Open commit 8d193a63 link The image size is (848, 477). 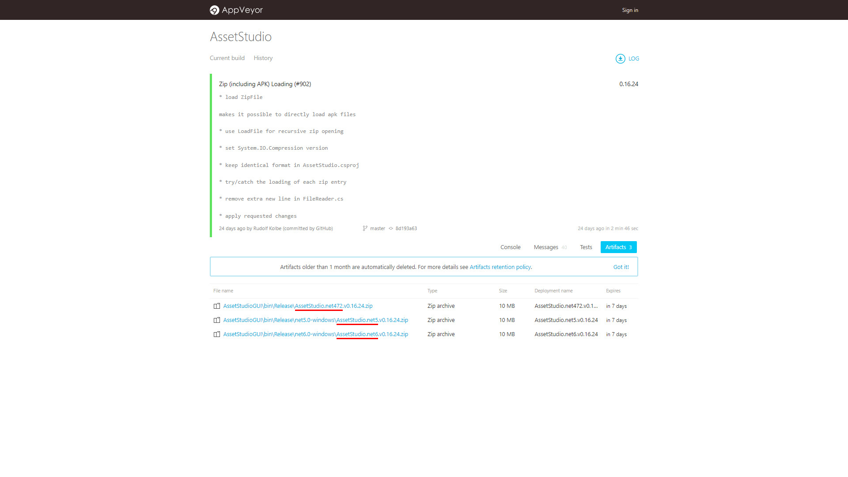pos(406,228)
